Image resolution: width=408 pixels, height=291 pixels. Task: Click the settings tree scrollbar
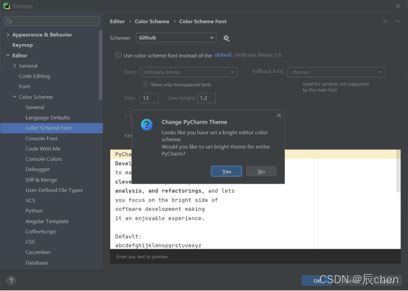(101, 65)
